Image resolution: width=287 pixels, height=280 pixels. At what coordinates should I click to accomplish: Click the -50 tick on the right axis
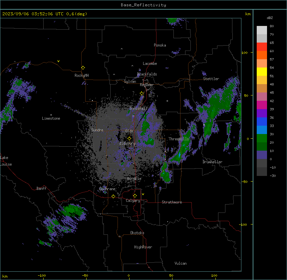pyautogui.click(x=244, y=182)
